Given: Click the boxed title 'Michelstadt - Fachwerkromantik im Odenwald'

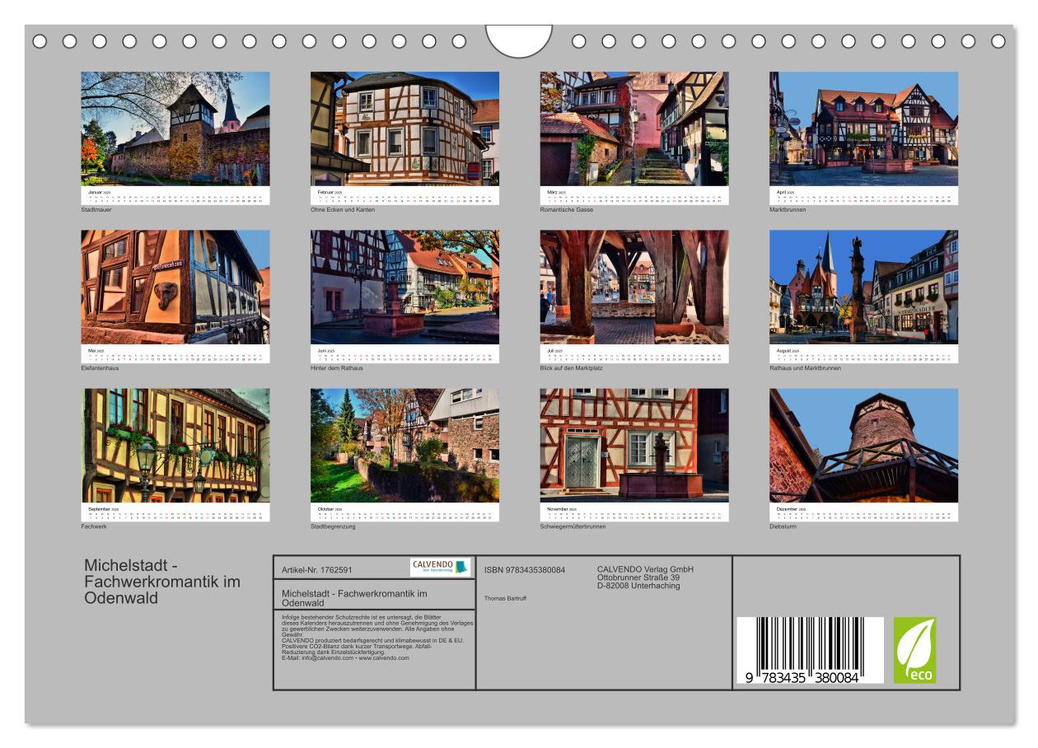Looking at the screenshot, I should [x=353, y=598].
